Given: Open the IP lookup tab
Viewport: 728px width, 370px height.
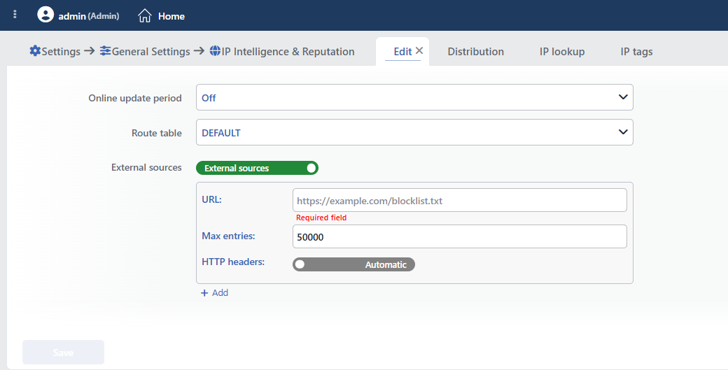Looking at the screenshot, I should (562, 52).
